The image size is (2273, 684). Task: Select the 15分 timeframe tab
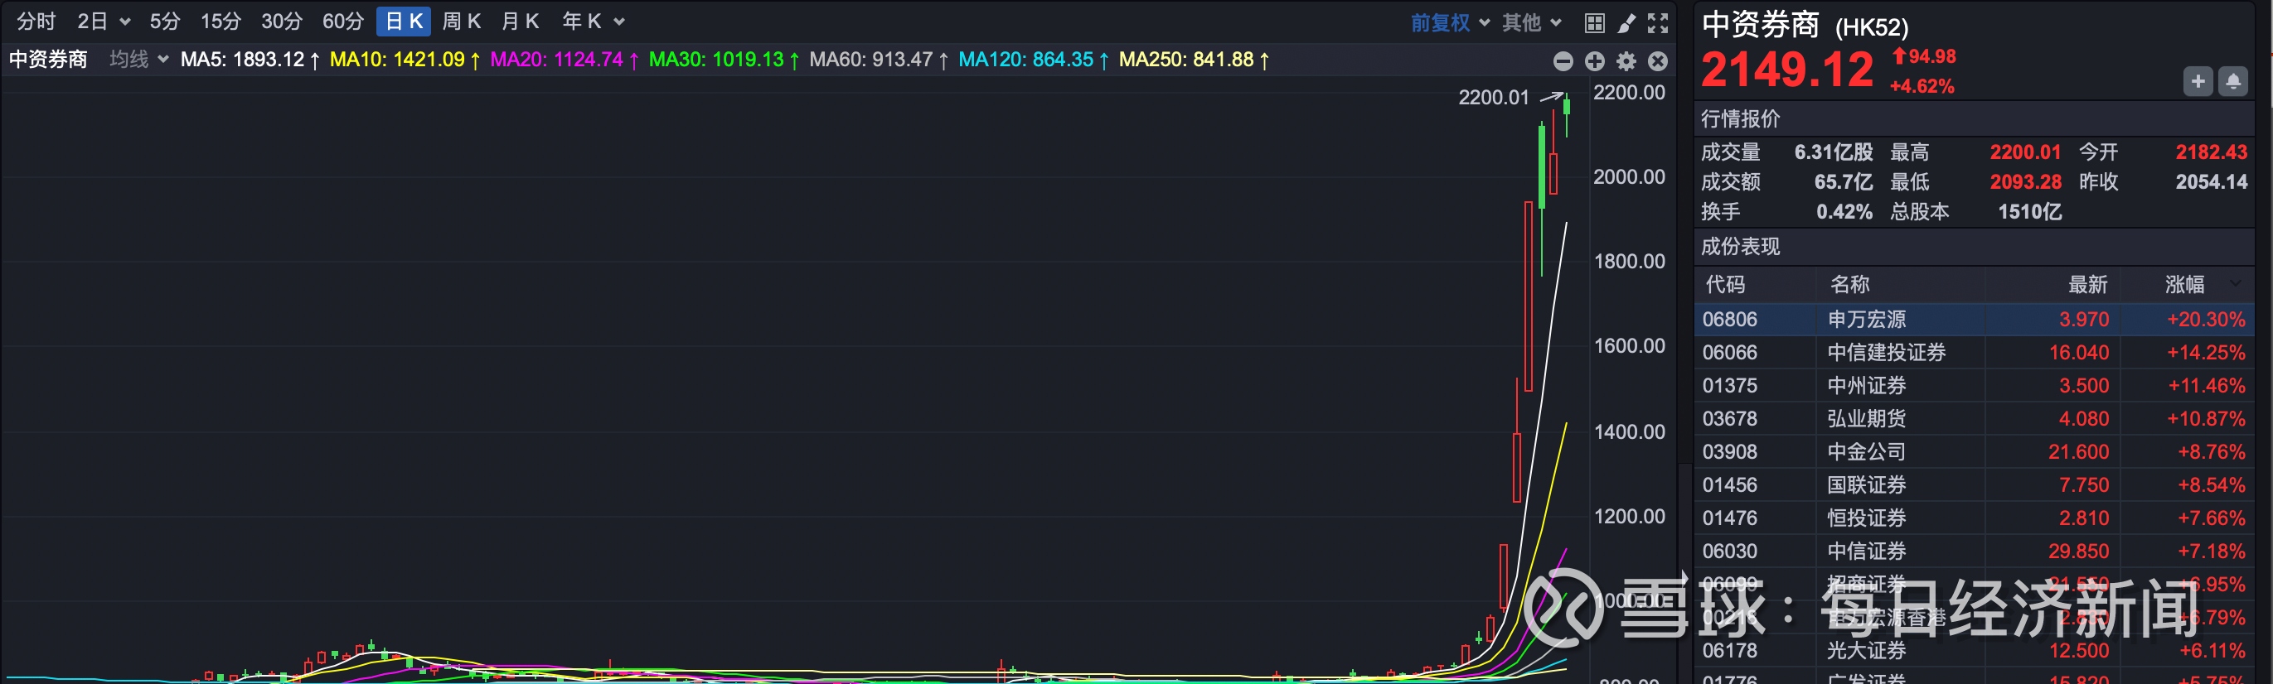pyautogui.click(x=221, y=22)
